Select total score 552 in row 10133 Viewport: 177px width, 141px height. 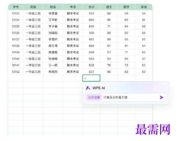click(x=91, y=13)
